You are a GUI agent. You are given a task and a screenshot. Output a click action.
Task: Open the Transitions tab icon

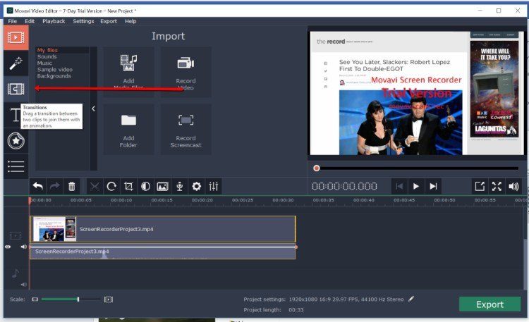(16, 89)
